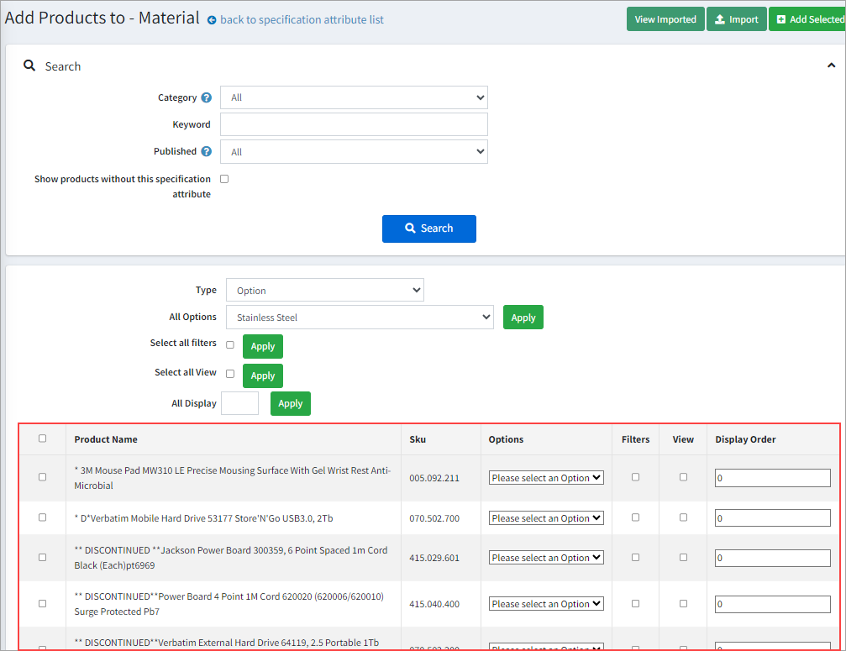Click the Published help question mark icon
The height and width of the screenshot is (651, 846).
click(207, 152)
